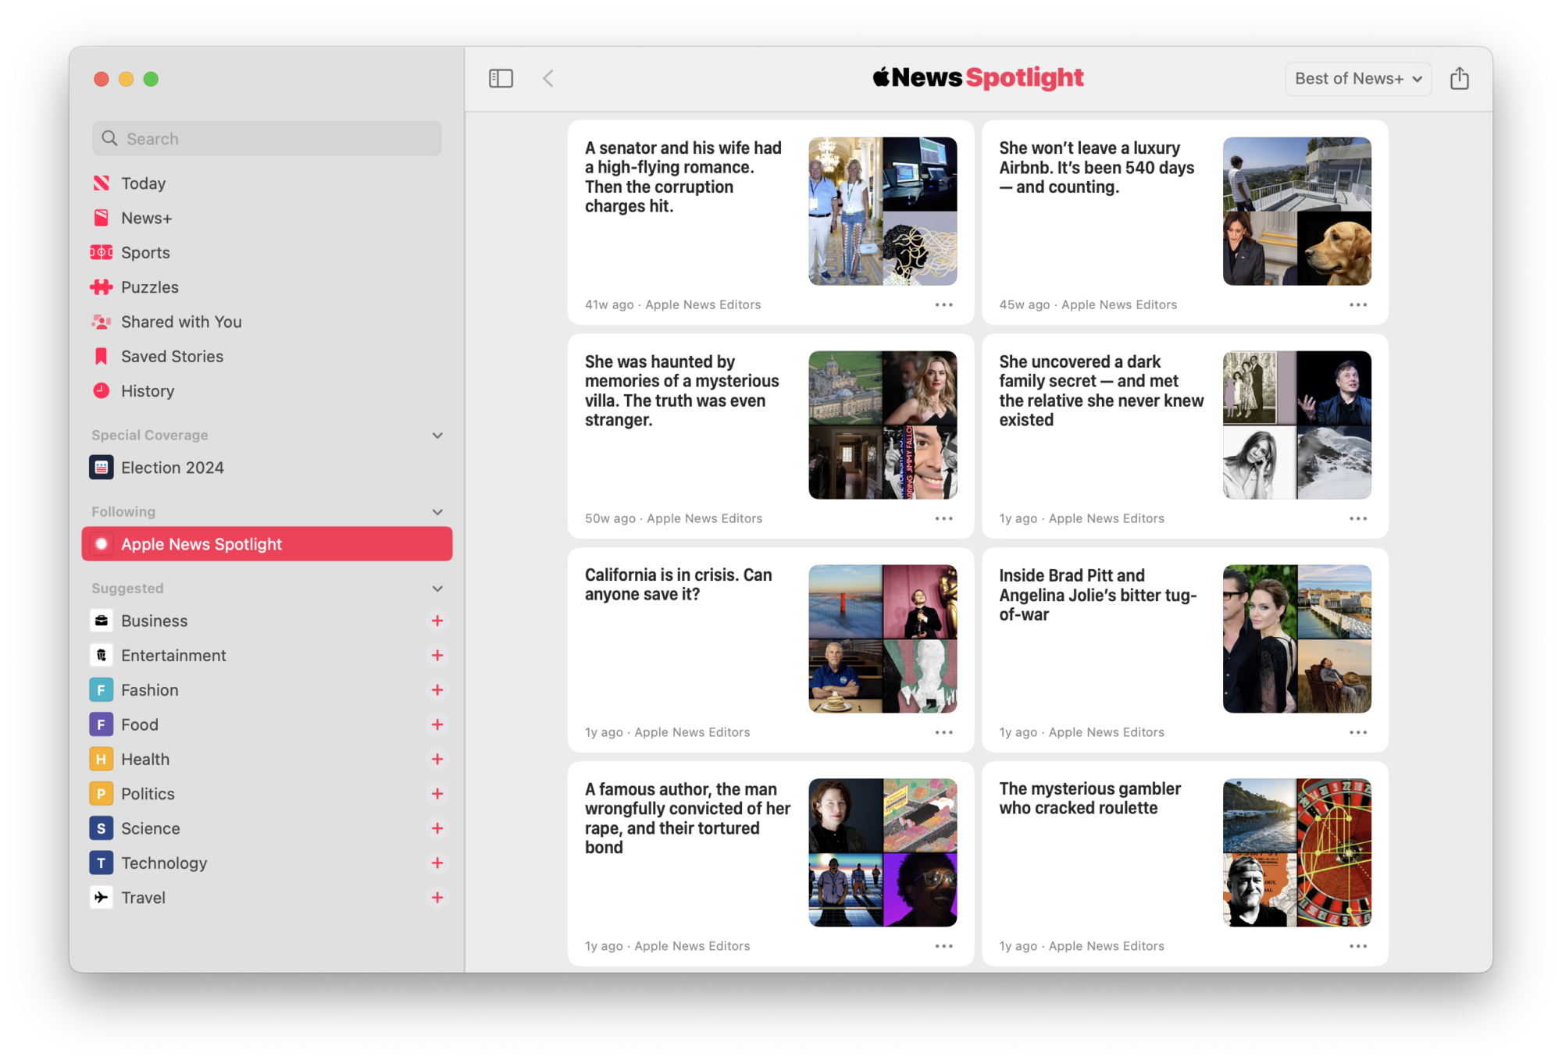This screenshot has height=1064, width=1562.
Task: Click the back navigation arrow
Action: coord(548,78)
